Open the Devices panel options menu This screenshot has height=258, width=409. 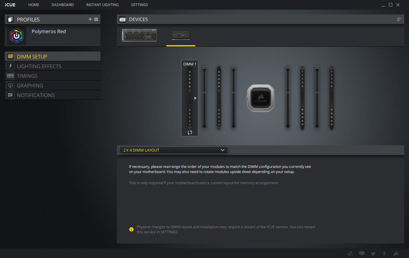(x=399, y=20)
